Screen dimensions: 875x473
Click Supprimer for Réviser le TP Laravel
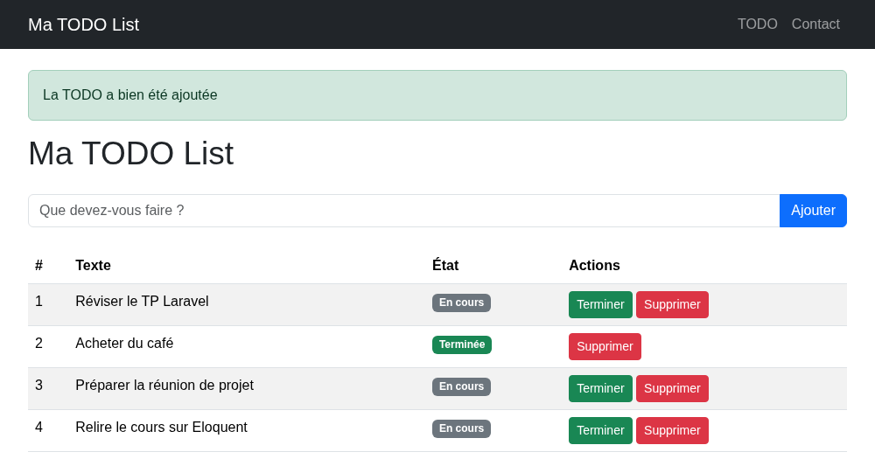[x=672, y=304]
